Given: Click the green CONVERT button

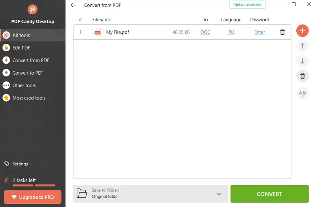Looking at the screenshot, I should pyautogui.click(x=269, y=194).
